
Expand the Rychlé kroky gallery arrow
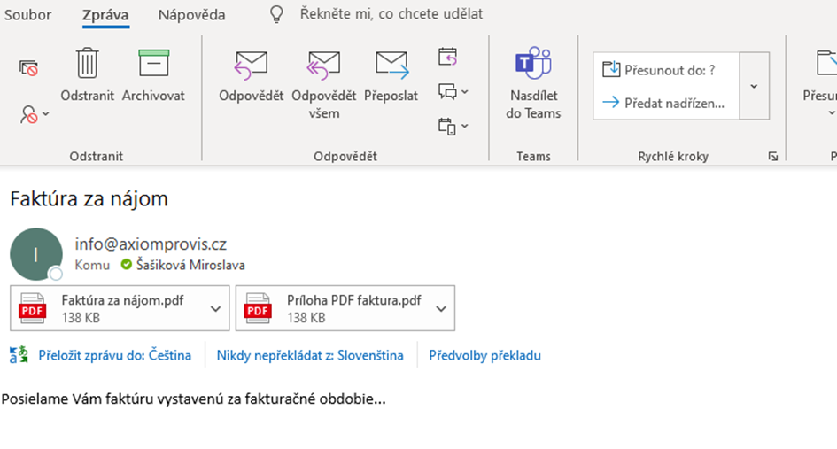click(x=754, y=86)
